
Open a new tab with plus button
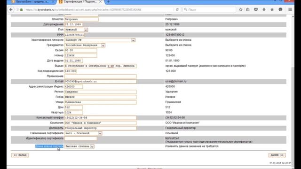[x=108, y=2]
